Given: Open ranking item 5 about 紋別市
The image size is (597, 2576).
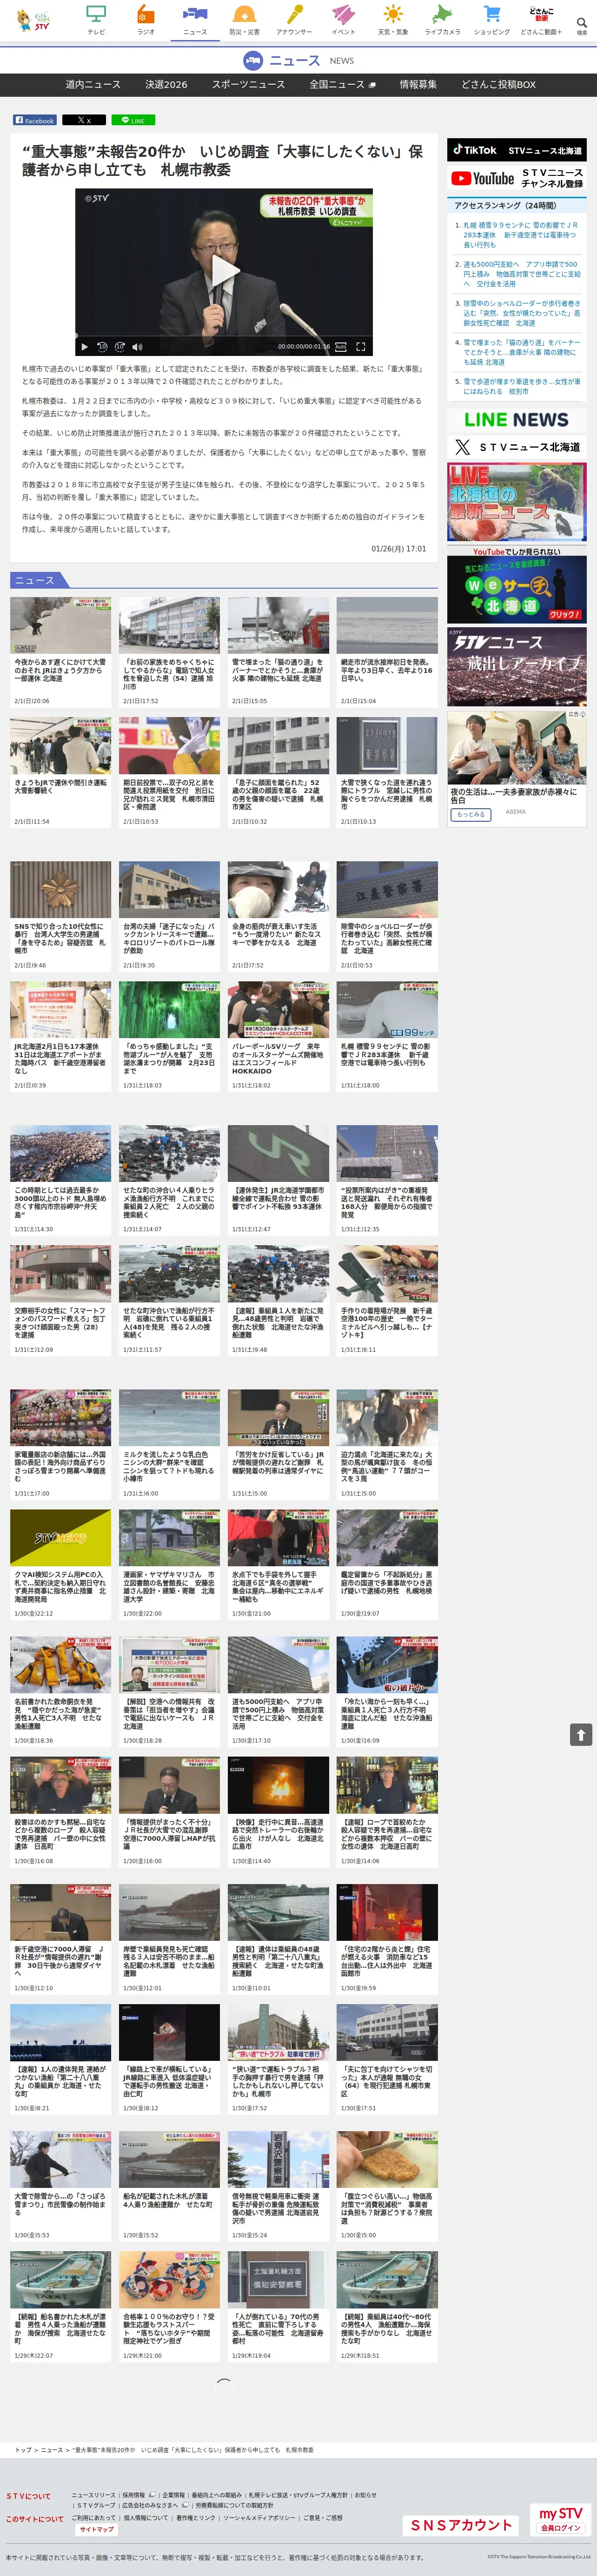Looking at the screenshot, I should [521, 386].
